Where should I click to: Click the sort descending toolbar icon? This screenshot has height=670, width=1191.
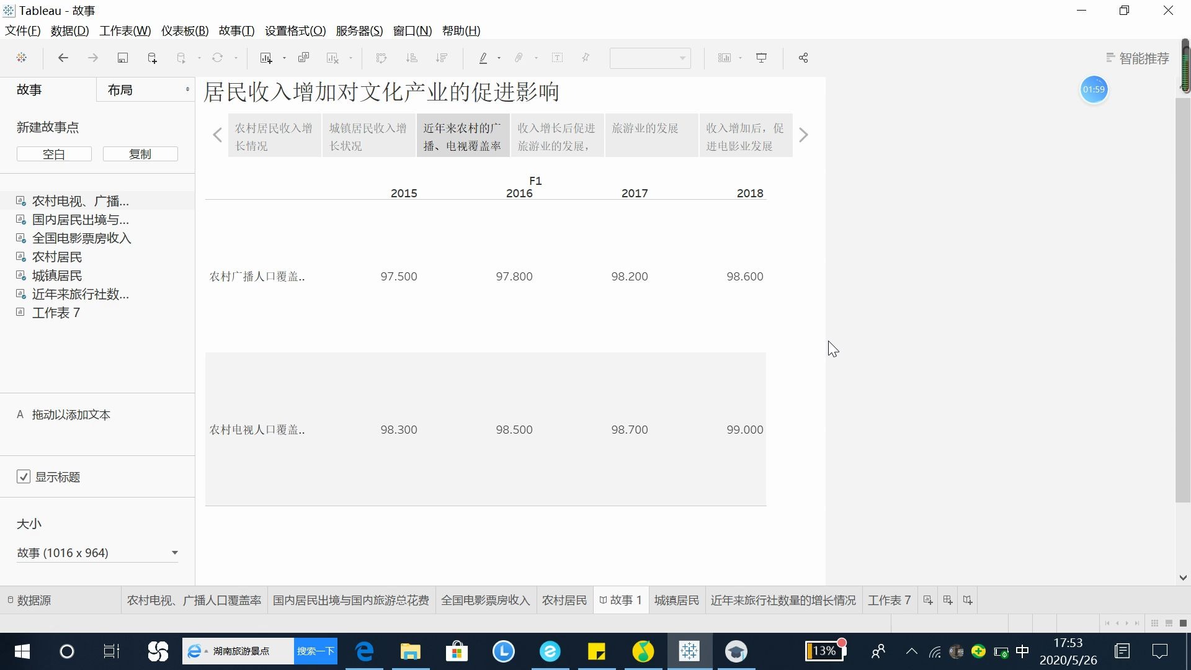point(442,58)
